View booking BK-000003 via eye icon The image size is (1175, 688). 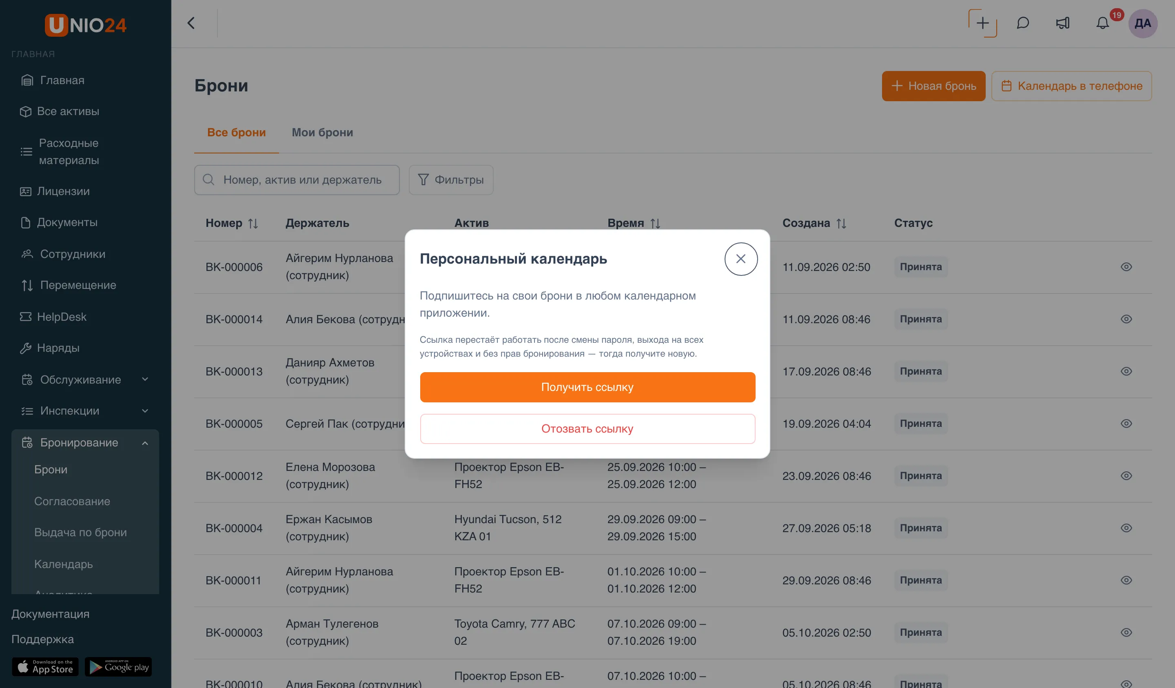pos(1126,633)
